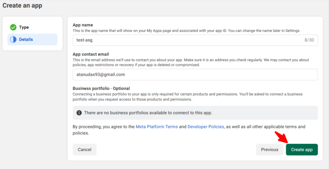This screenshot has width=329, height=169.
Task: Click the agreement text starting 'By proceeding'
Action: coord(103,127)
